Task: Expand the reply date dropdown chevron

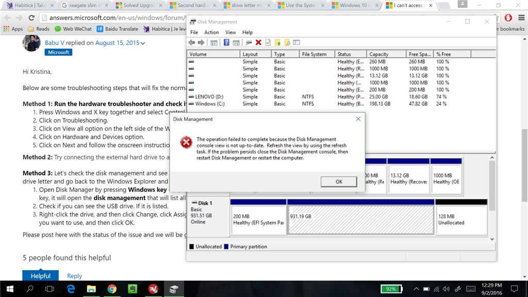Action: click(x=143, y=43)
